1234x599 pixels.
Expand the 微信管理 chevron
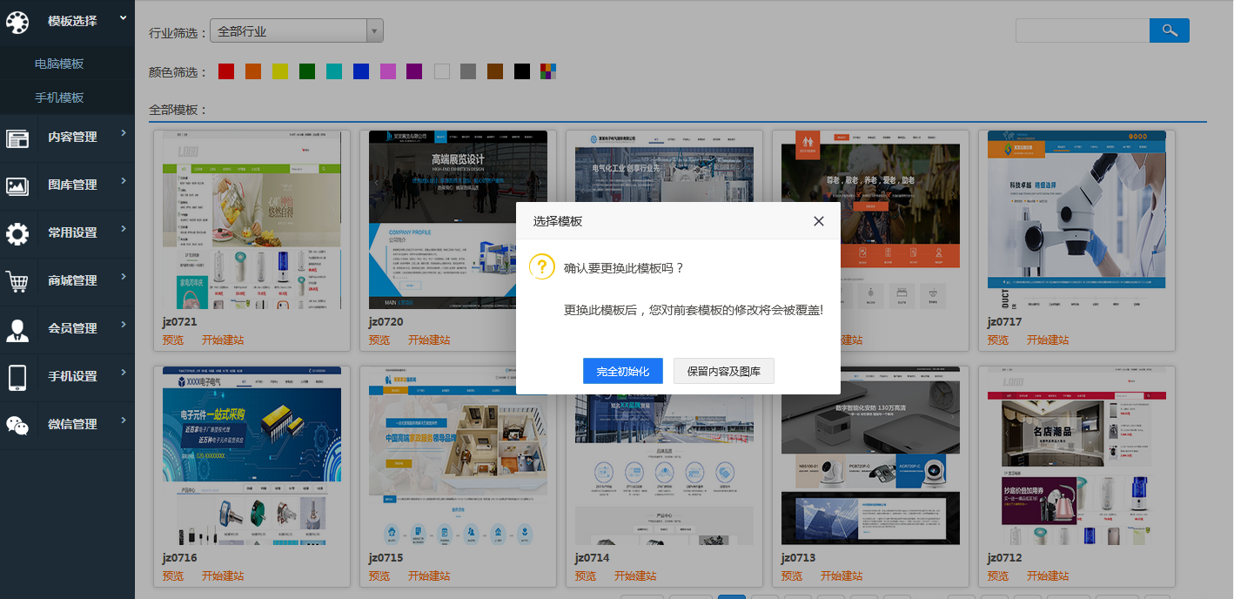point(124,421)
